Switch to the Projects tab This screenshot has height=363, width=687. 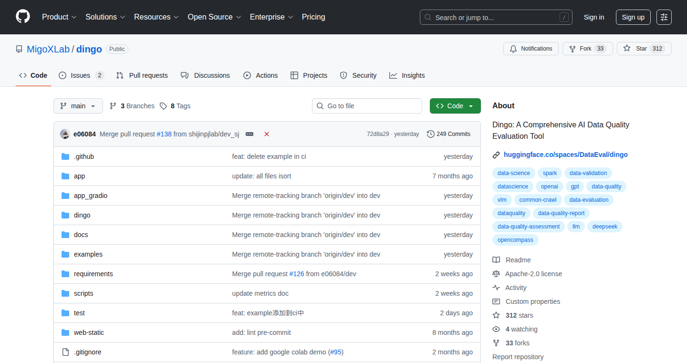(x=309, y=75)
